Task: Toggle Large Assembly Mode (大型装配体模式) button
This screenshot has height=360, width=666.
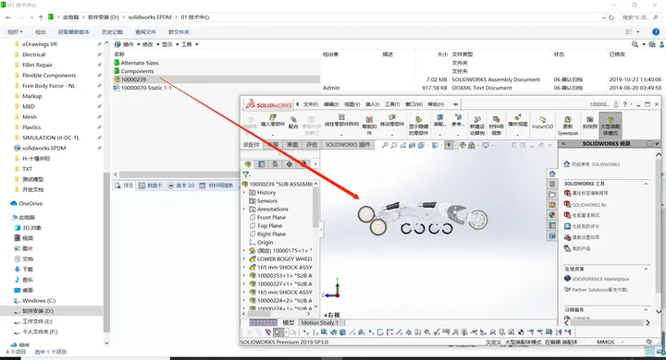Action: pos(610,125)
